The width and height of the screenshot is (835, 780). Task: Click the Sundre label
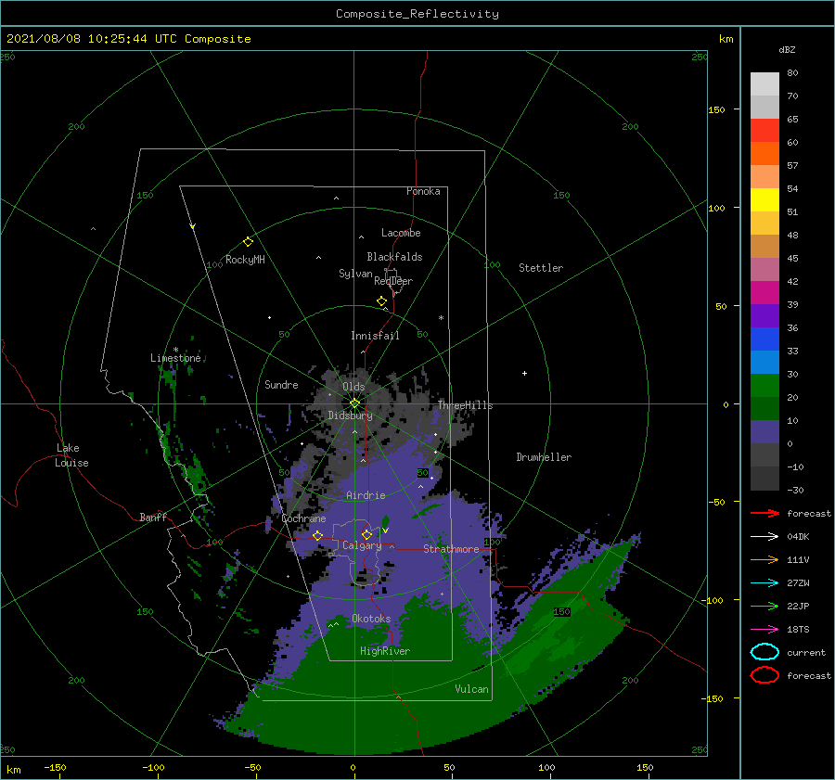[x=281, y=384]
